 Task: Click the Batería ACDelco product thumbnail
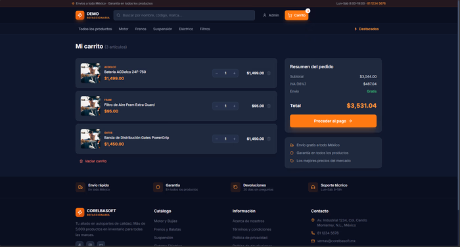click(91, 73)
